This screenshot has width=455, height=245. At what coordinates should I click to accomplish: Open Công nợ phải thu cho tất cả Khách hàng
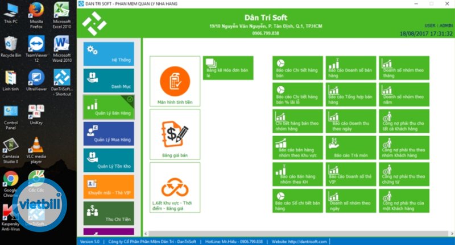pyautogui.click(x=404, y=121)
